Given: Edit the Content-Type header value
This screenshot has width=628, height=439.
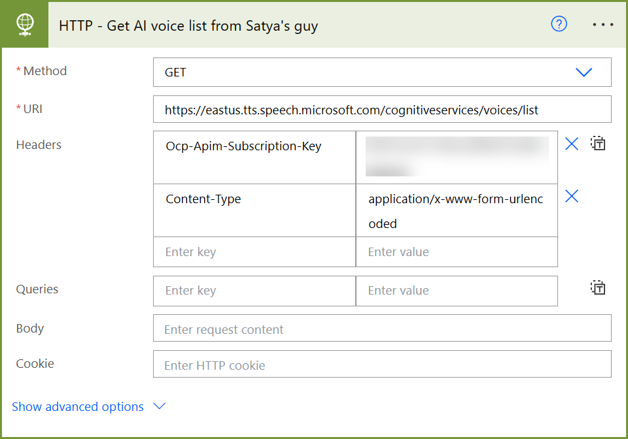Looking at the screenshot, I should point(457,210).
